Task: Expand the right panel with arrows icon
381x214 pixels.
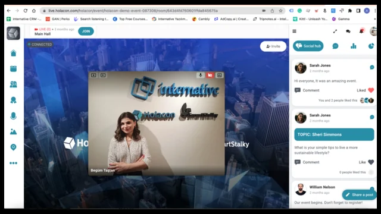Action: point(335,32)
